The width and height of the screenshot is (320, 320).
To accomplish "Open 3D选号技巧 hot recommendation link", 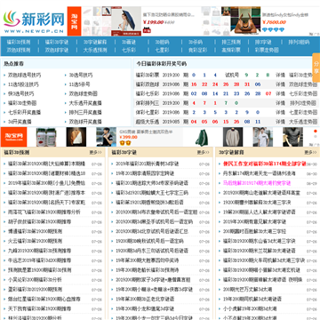I will 81,75.
